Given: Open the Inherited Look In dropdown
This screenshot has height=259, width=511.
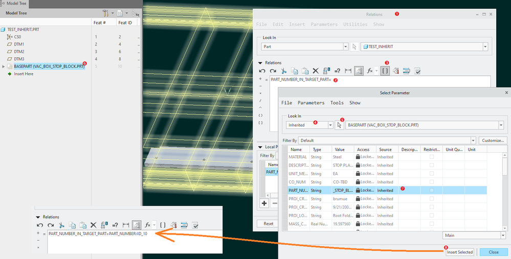Looking at the screenshot, I should coord(329,125).
